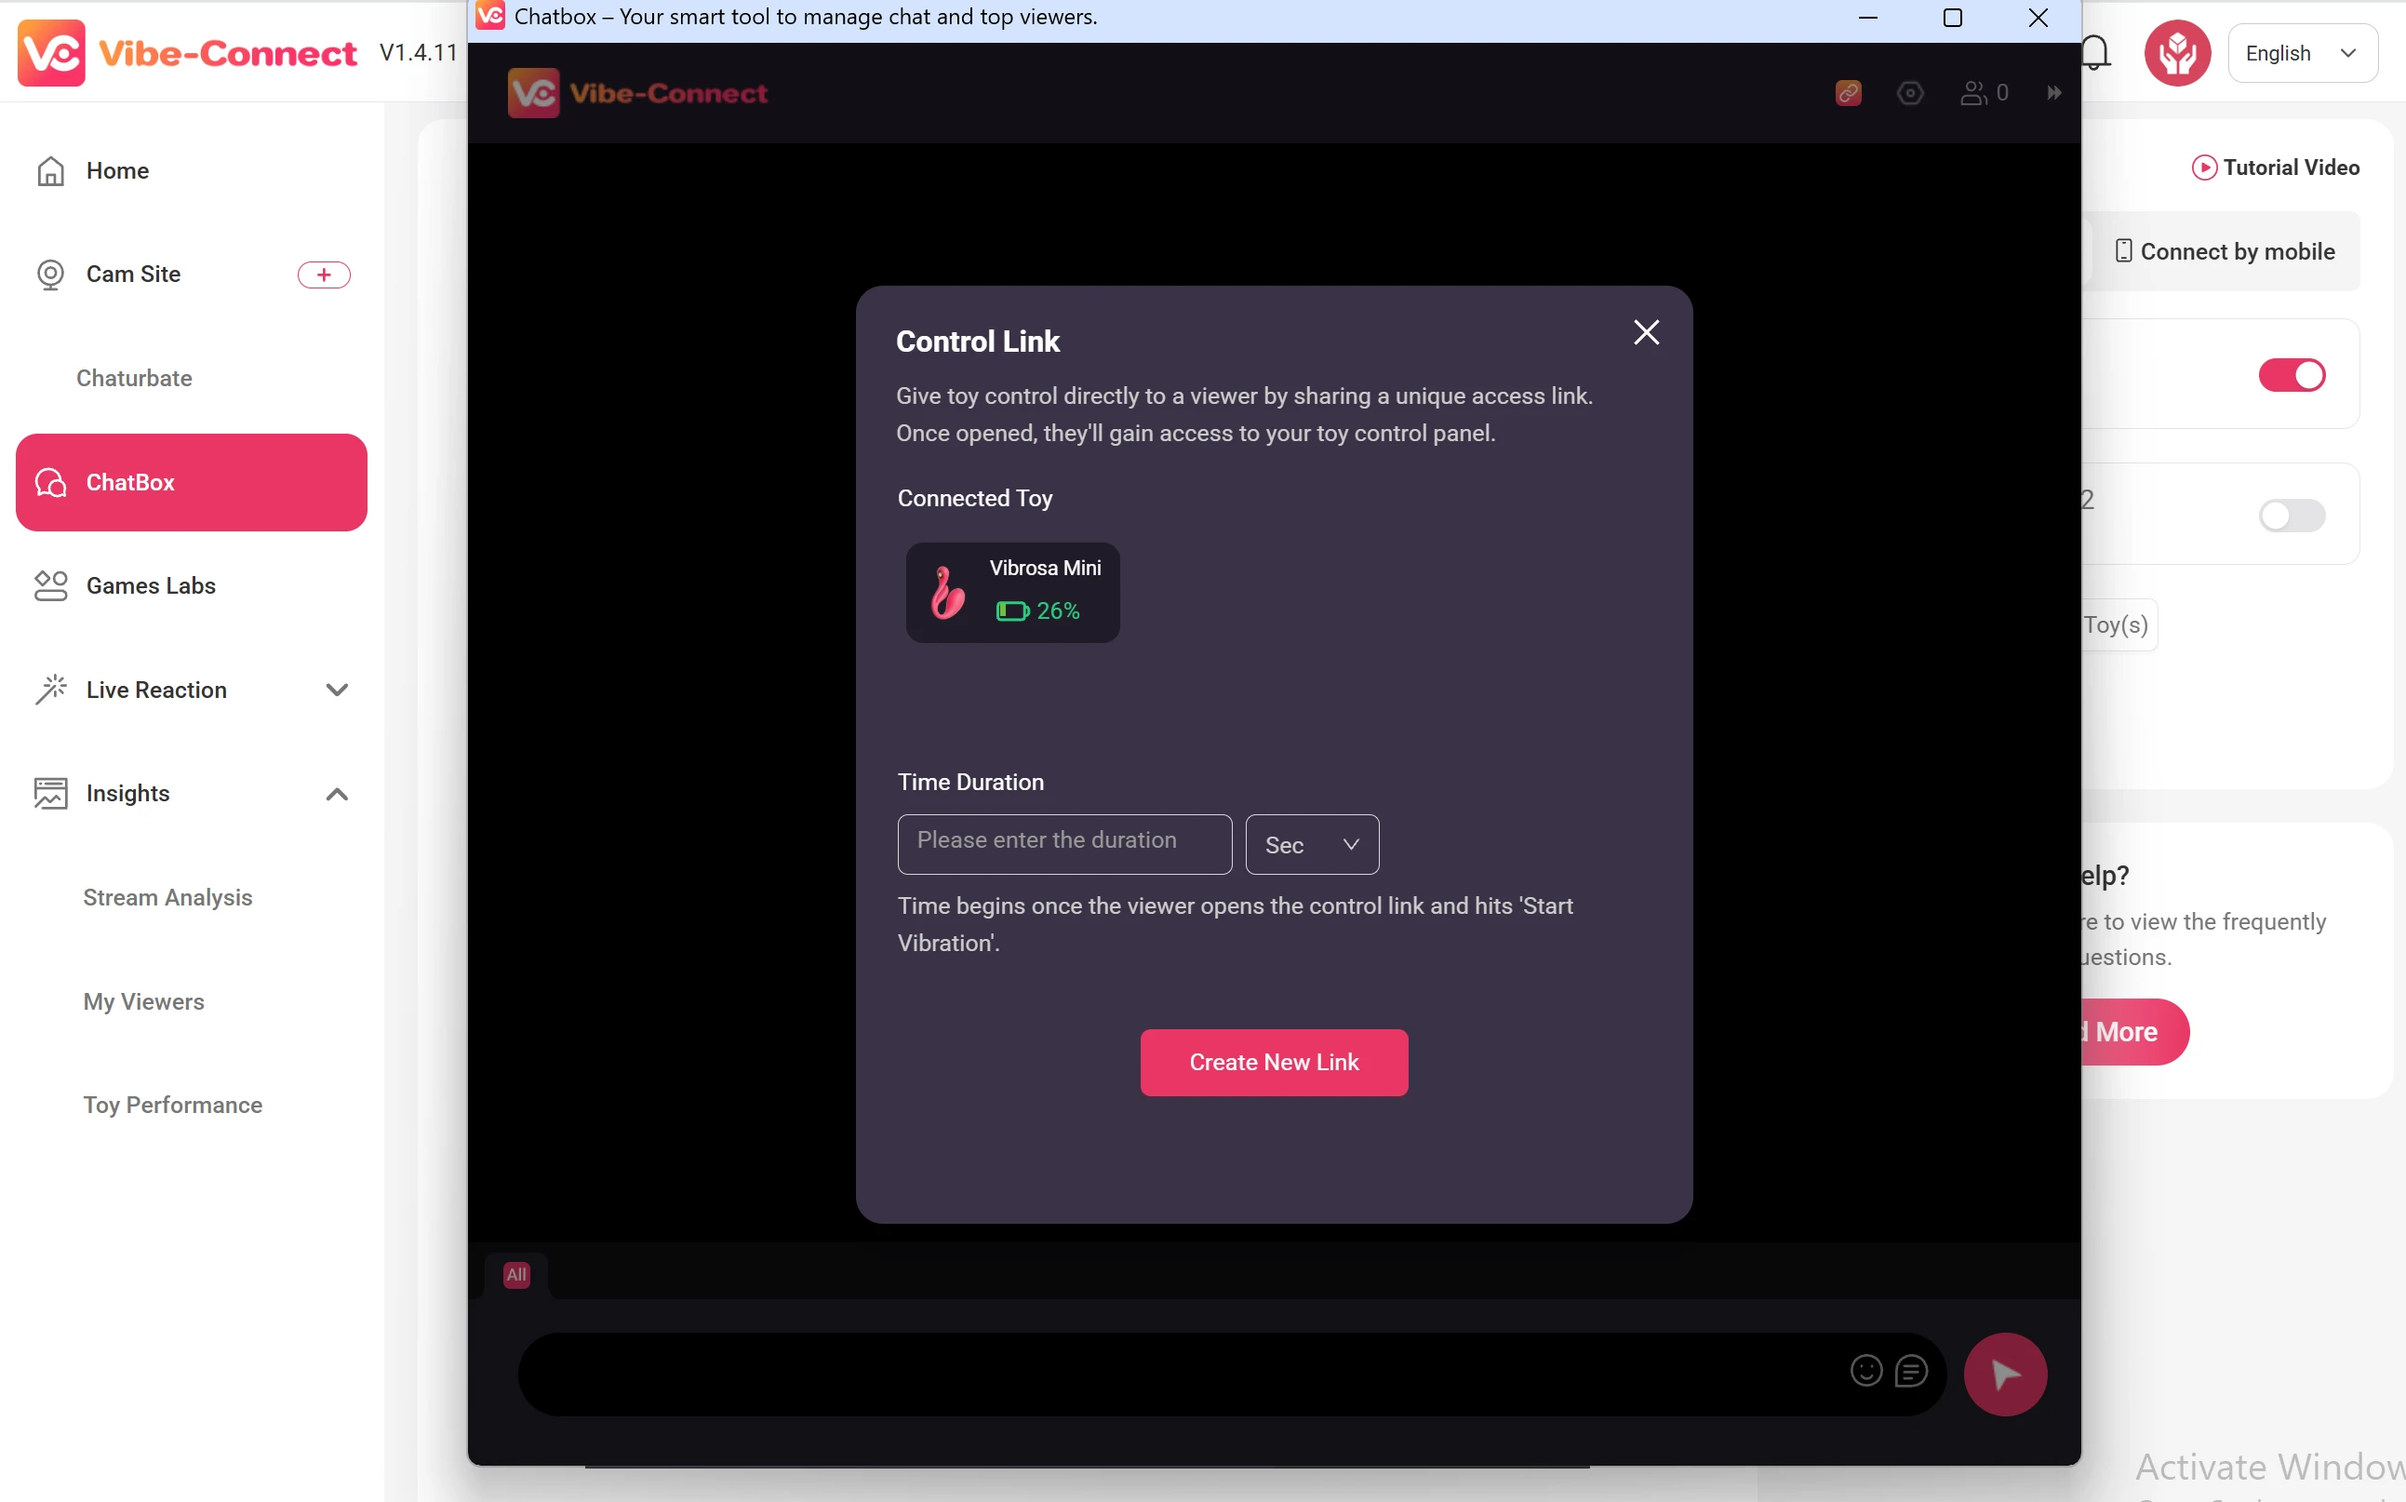Click the control link icon in the Chatbox header
This screenshot has height=1502, width=2406.
pyautogui.click(x=1848, y=93)
